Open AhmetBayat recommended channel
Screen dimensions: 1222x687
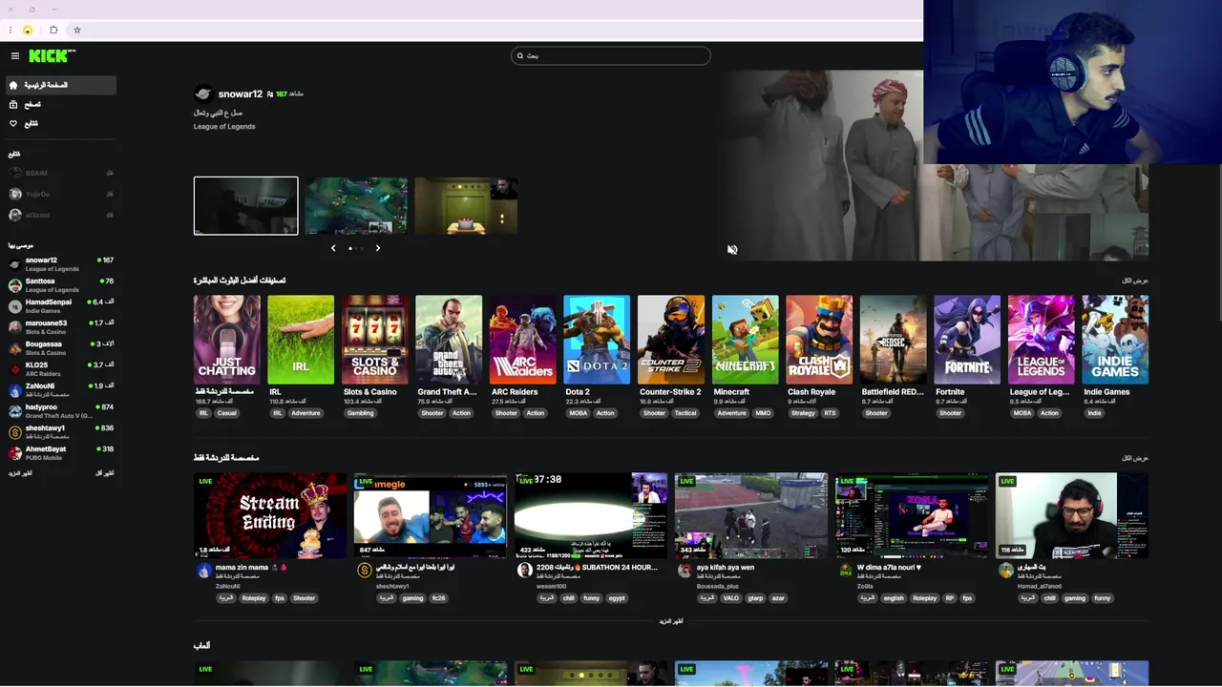59,453
